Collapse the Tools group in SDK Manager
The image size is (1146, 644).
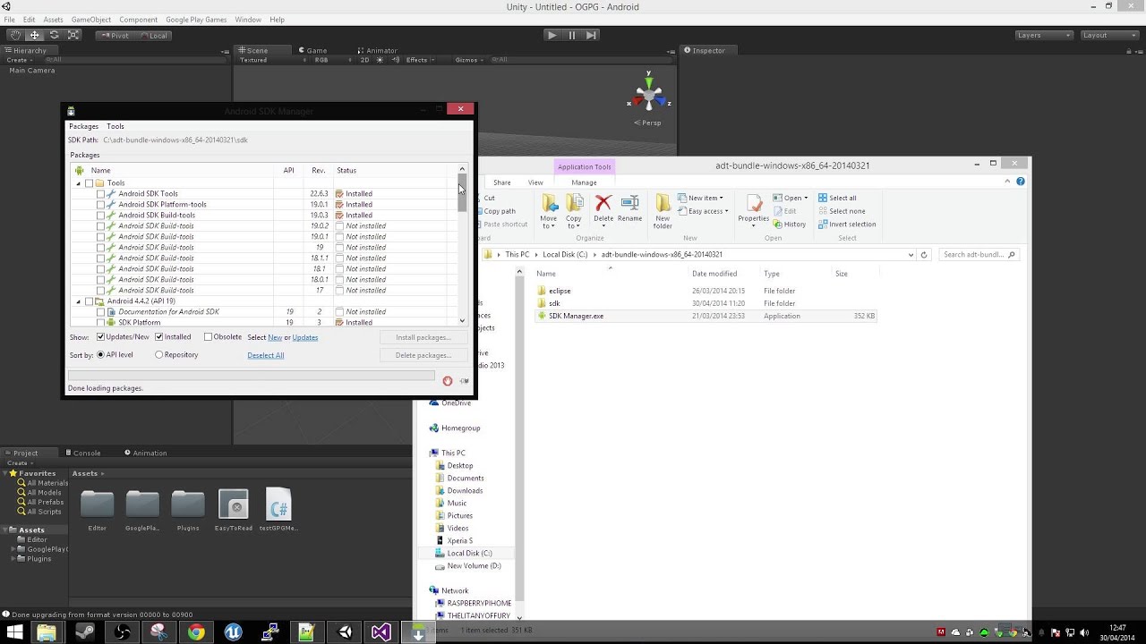tap(78, 183)
